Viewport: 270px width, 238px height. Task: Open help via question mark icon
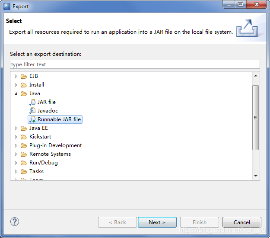(15, 222)
